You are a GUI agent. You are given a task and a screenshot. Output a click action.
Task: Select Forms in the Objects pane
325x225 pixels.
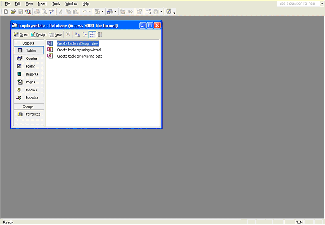tap(28, 67)
